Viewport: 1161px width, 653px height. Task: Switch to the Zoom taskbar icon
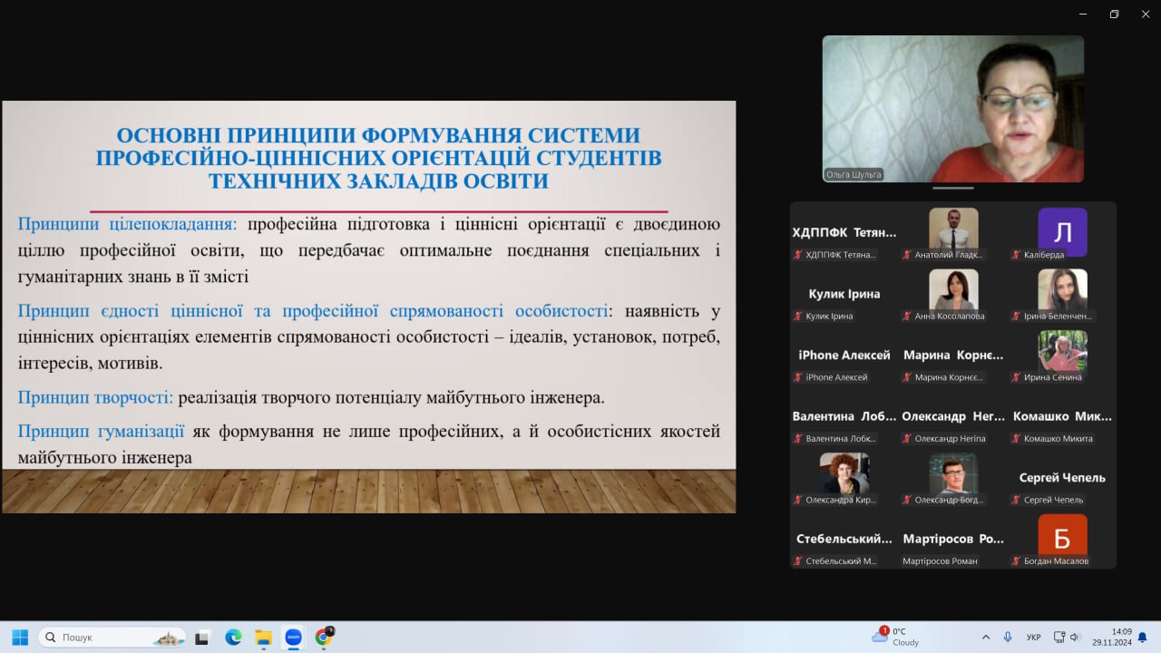point(293,637)
